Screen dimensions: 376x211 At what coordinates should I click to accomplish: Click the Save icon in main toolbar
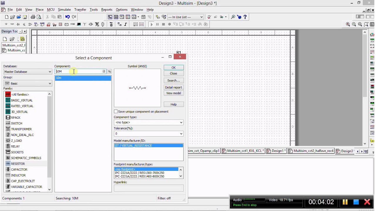tap(25, 17)
